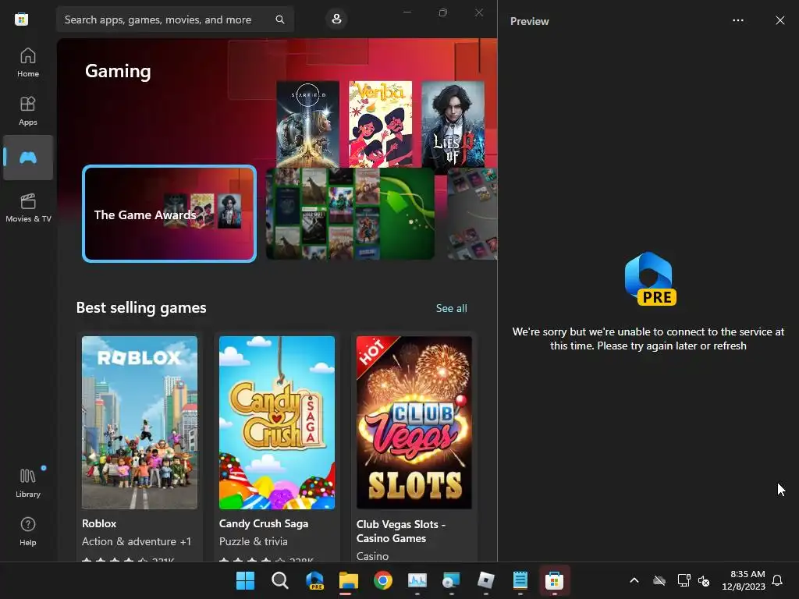799x599 pixels.
Task: Open the system monitor chart taskbar icon
Action: tap(417, 580)
